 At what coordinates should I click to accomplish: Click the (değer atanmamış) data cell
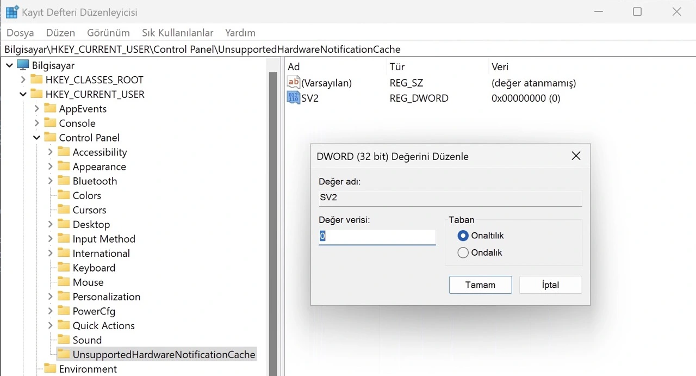click(x=533, y=83)
